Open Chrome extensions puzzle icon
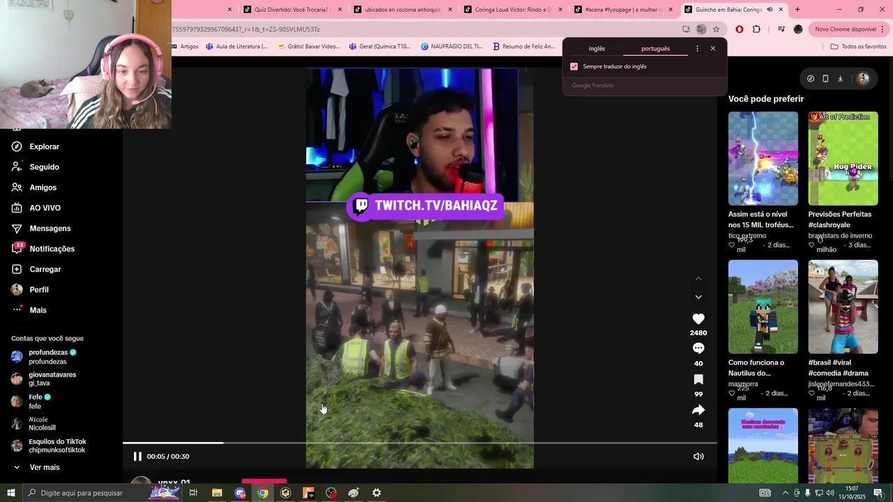 (756, 29)
